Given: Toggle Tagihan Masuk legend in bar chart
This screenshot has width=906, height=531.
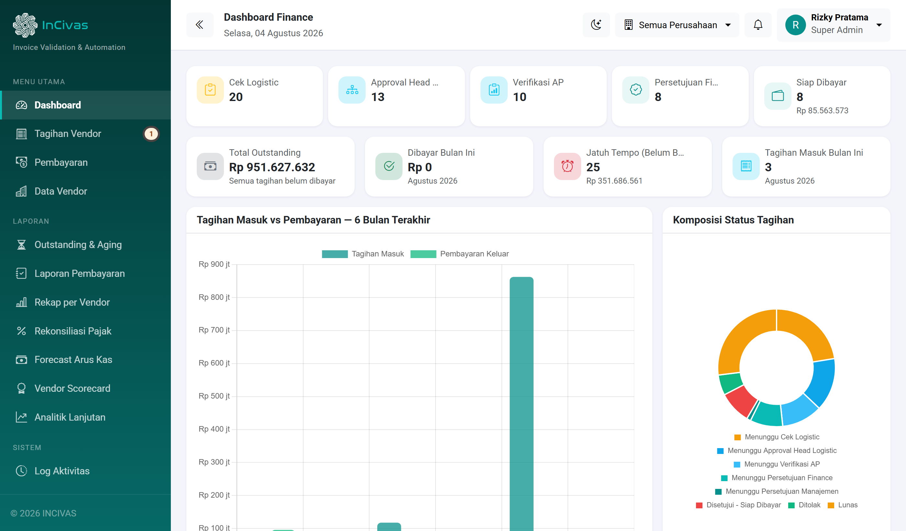Looking at the screenshot, I should coord(363,254).
